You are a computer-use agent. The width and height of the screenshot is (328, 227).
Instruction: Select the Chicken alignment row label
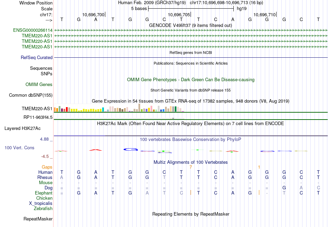(44, 198)
